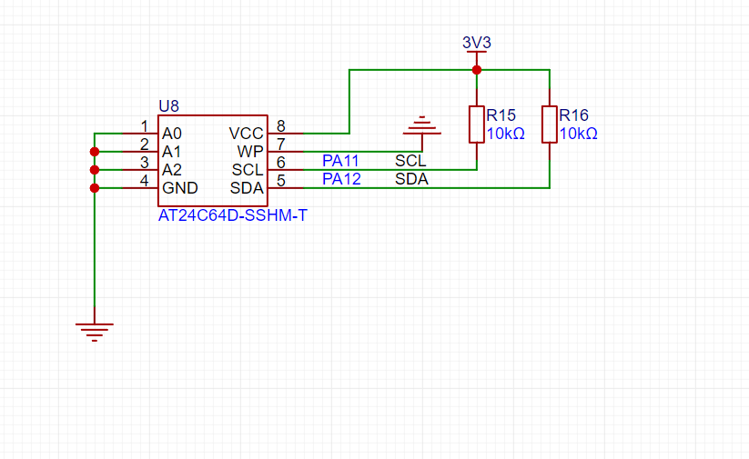Image resolution: width=749 pixels, height=459 pixels.
Task: Select the VCC pin 8 of U8
Action: (x=280, y=133)
